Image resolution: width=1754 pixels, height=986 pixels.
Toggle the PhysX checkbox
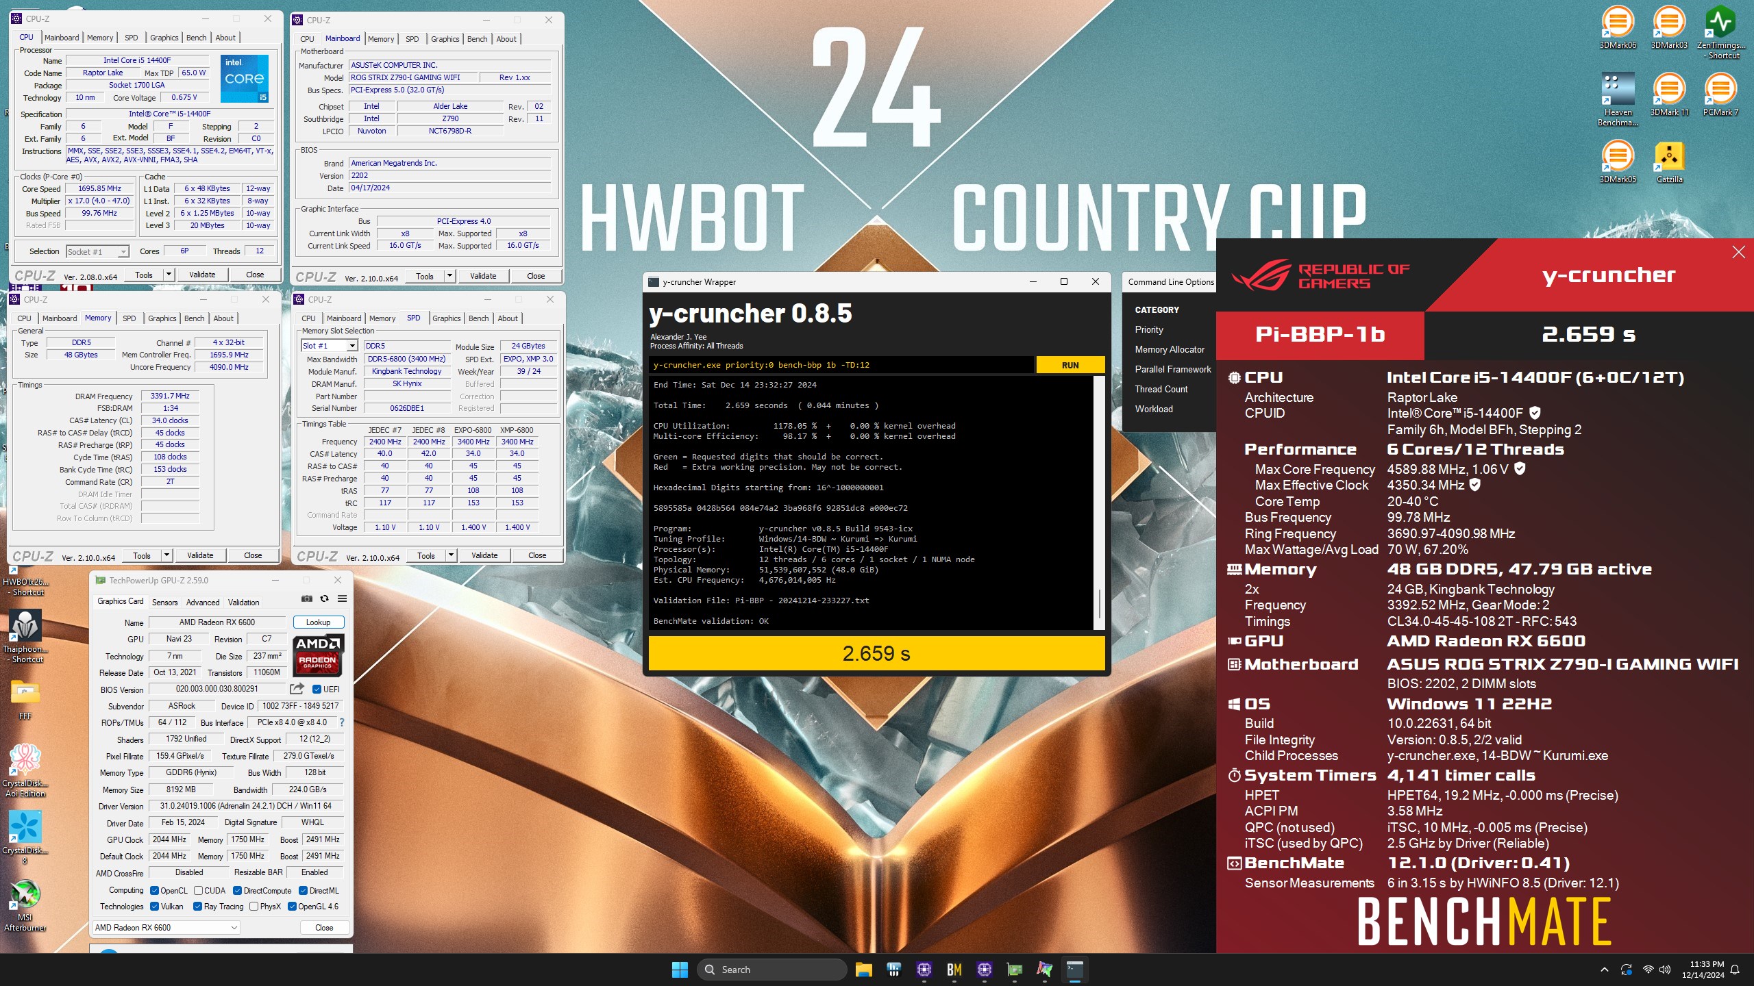pyautogui.click(x=254, y=907)
